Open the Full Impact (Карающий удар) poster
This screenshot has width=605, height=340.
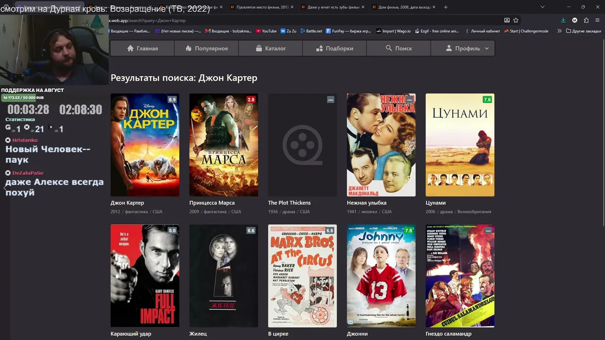145,276
